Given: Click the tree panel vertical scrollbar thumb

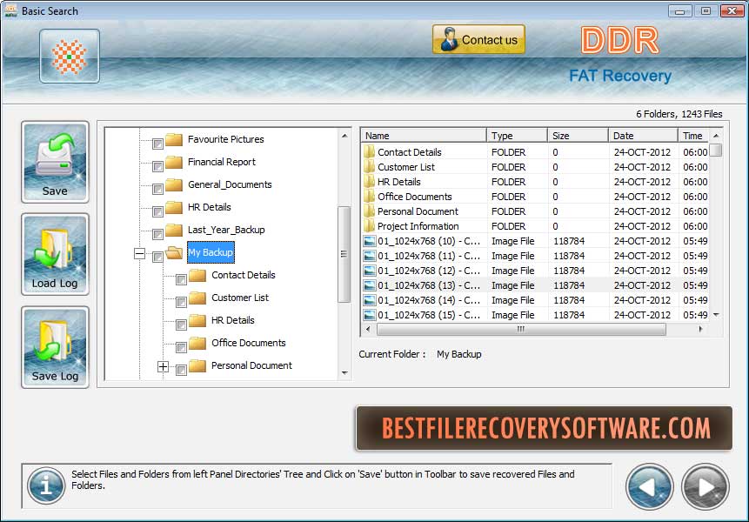Looking at the screenshot, I should pyautogui.click(x=344, y=254).
